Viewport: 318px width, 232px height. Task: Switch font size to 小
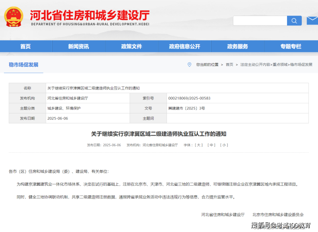(224, 145)
